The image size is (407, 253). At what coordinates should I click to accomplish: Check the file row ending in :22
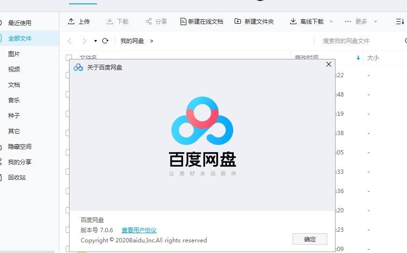pyautogui.click(x=68, y=75)
